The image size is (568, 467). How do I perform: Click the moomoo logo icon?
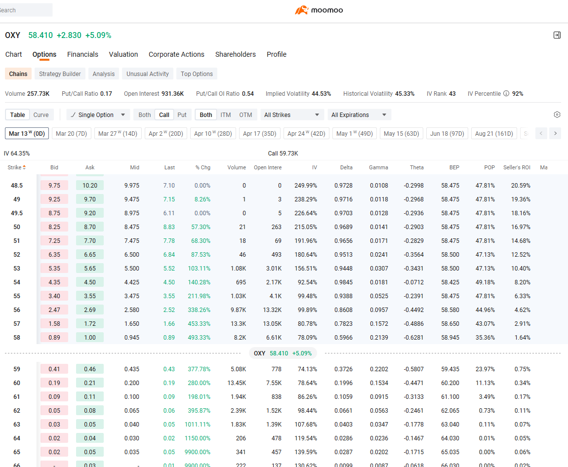click(301, 10)
